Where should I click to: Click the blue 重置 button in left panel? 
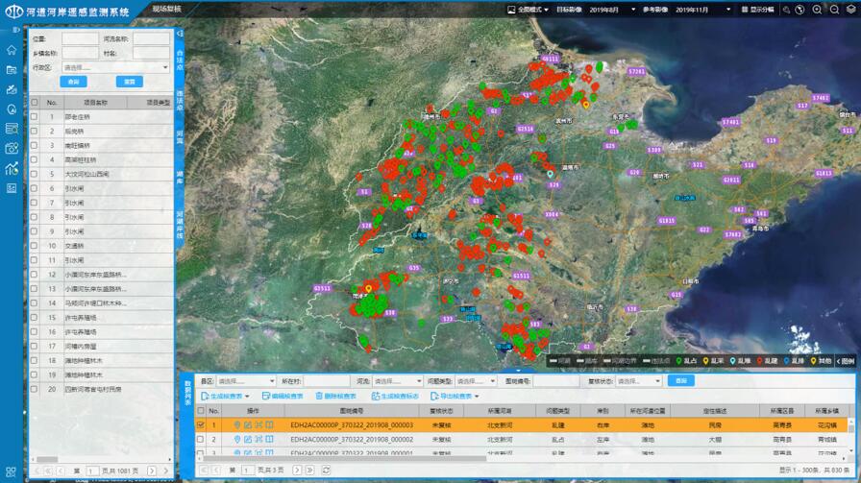130,82
